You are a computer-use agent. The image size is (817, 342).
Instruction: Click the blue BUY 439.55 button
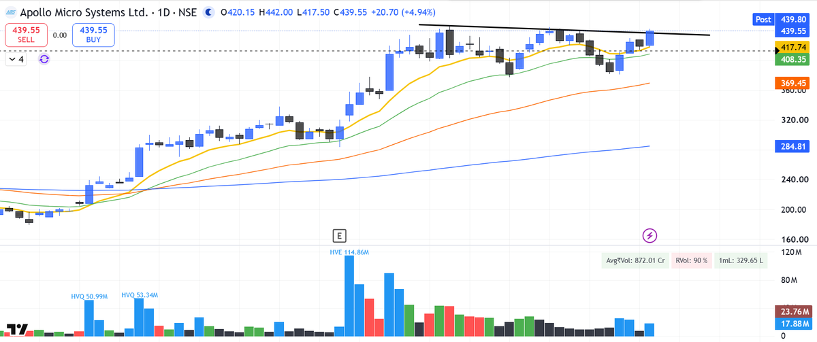point(93,35)
